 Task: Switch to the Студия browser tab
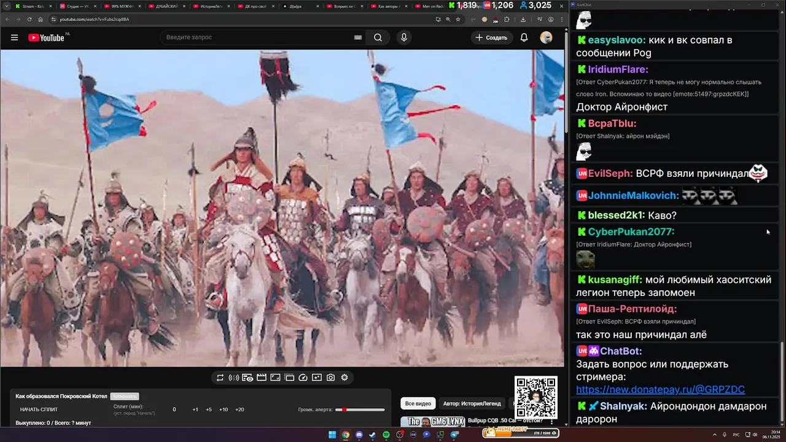click(77, 6)
